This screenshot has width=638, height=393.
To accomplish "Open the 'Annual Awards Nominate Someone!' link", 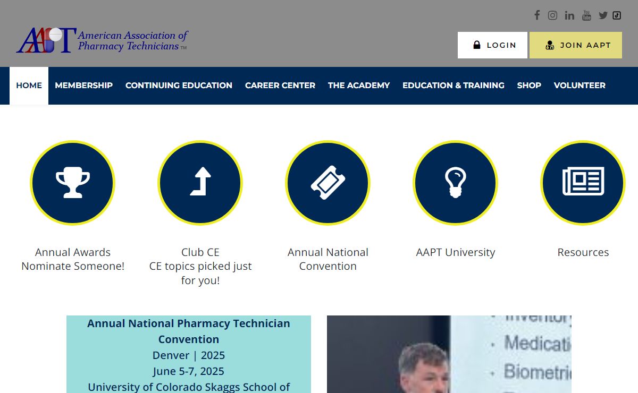I will coord(73,259).
